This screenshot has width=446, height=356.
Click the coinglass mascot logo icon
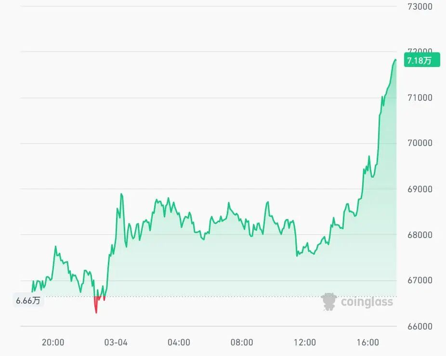(329, 302)
